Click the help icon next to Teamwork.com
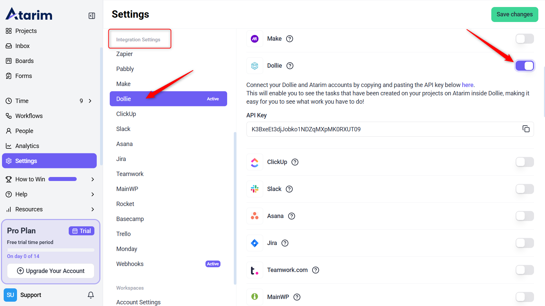545x306 pixels. (x=316, y=270)
